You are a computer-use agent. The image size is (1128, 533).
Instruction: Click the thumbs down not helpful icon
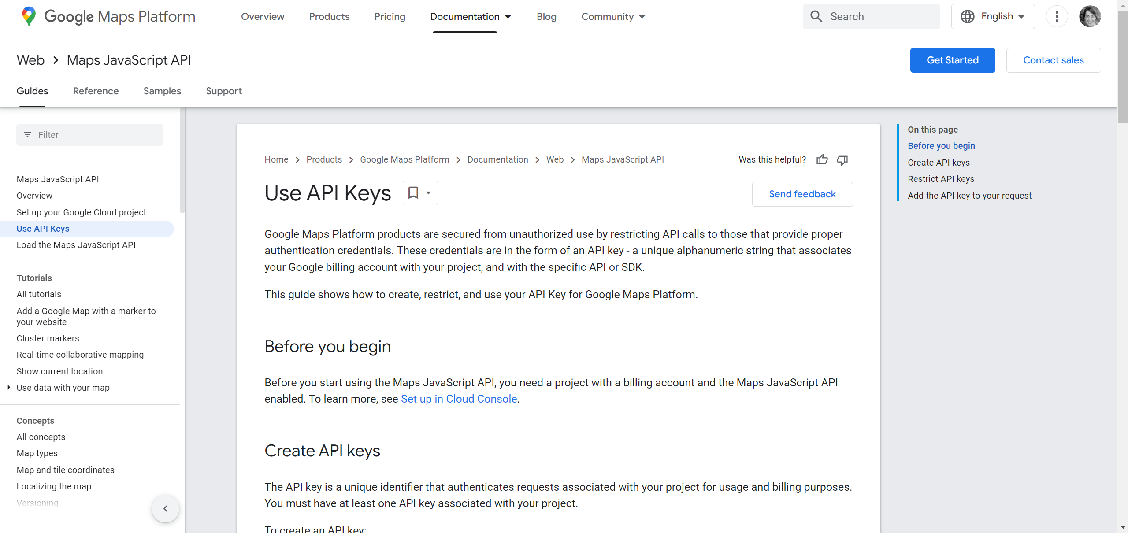coord(842,159)
